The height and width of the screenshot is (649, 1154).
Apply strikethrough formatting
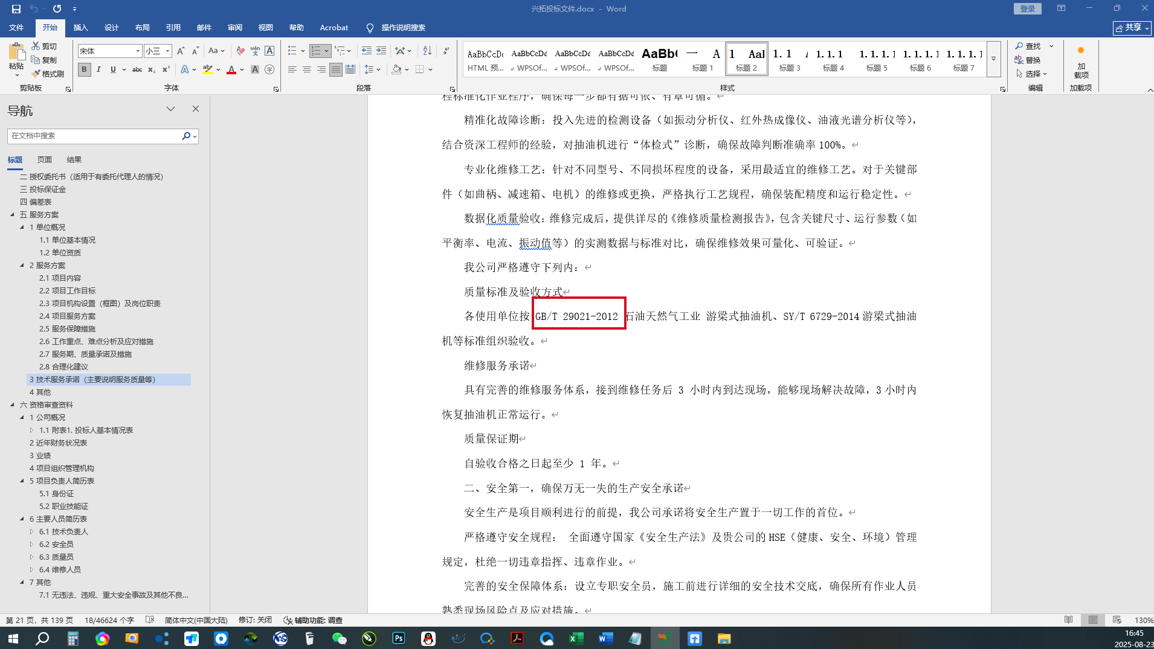pyautogui.click(x=137, y=70)
